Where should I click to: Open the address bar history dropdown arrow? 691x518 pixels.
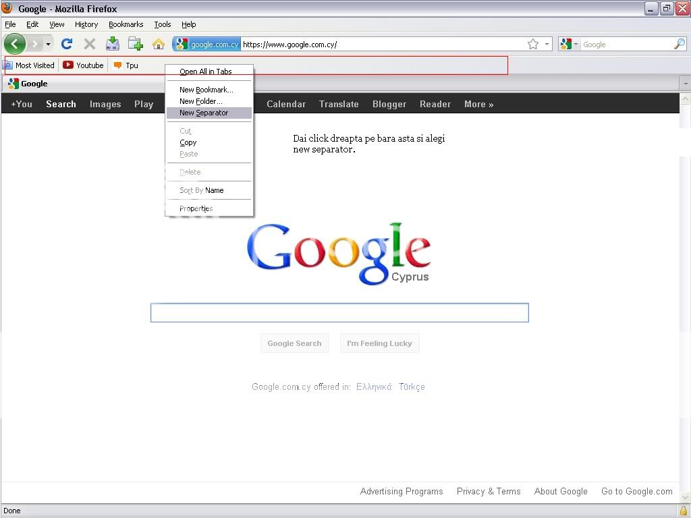[x=547, y=44]
